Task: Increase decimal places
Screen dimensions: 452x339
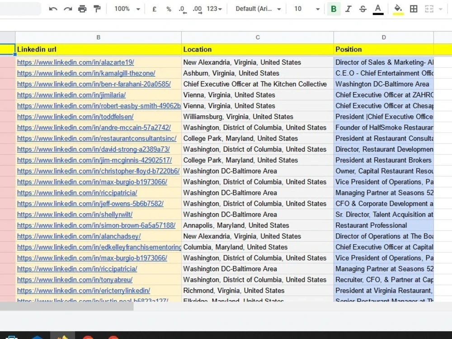Action: point(198,9)
